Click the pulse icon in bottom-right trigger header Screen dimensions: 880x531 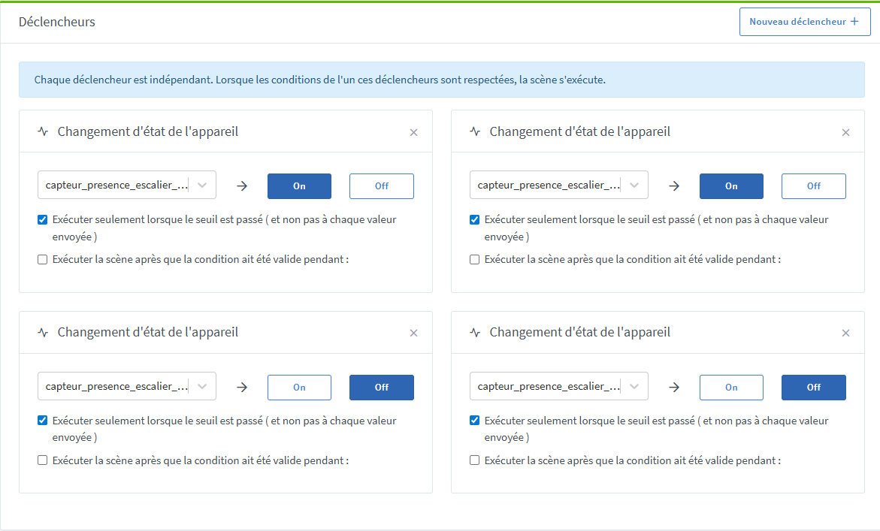475,332
